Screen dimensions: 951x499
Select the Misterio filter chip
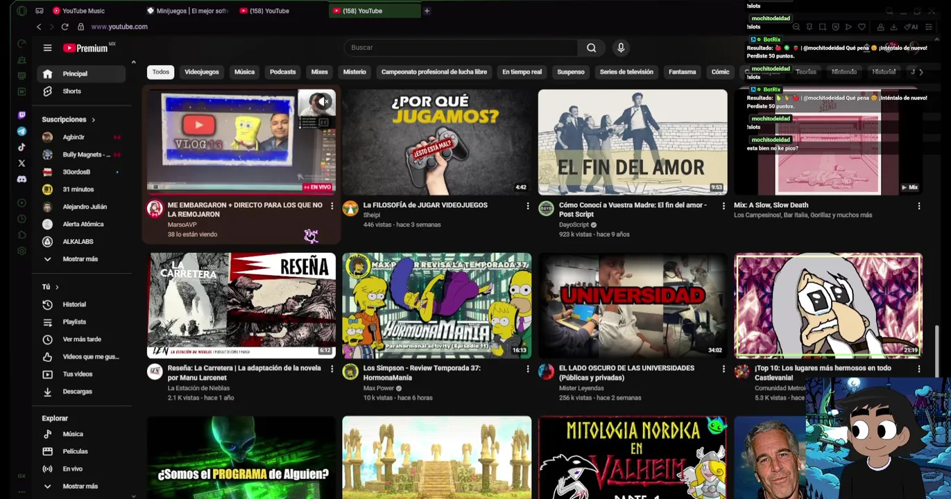[x=354, y=72]
